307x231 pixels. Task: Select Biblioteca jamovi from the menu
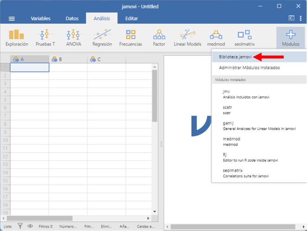click(235, 57)
